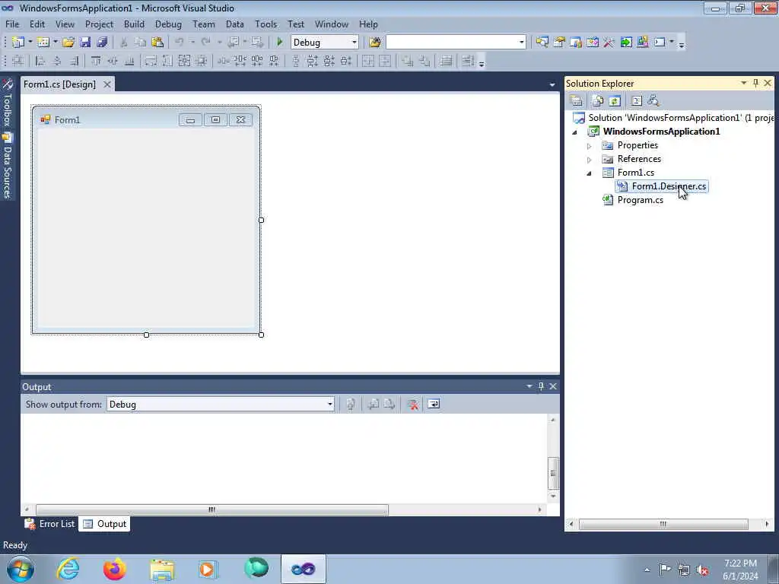This screenshot has width=779, height=584.
Task: Collapse the WindowsFormsApplication1 project node
Action: pyautogui.click(x=575, y=132)
